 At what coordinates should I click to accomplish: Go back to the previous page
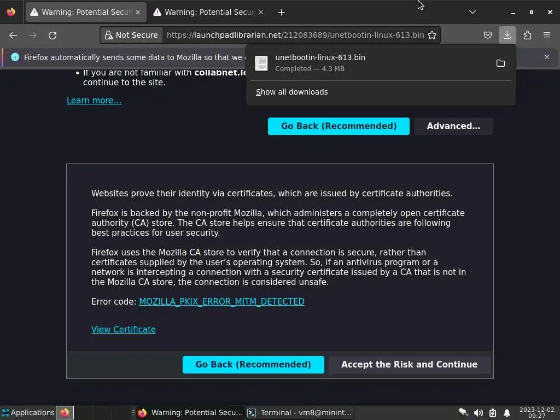(13, 35)
